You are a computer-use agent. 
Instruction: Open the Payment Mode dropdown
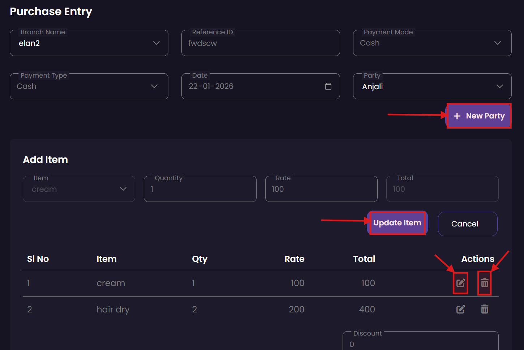coord(497,43)
